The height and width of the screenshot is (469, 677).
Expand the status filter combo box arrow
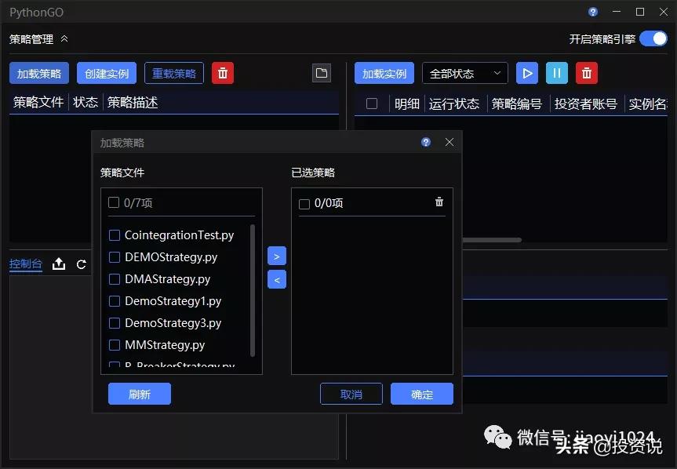pyautogui.click(x=497, y=72)
